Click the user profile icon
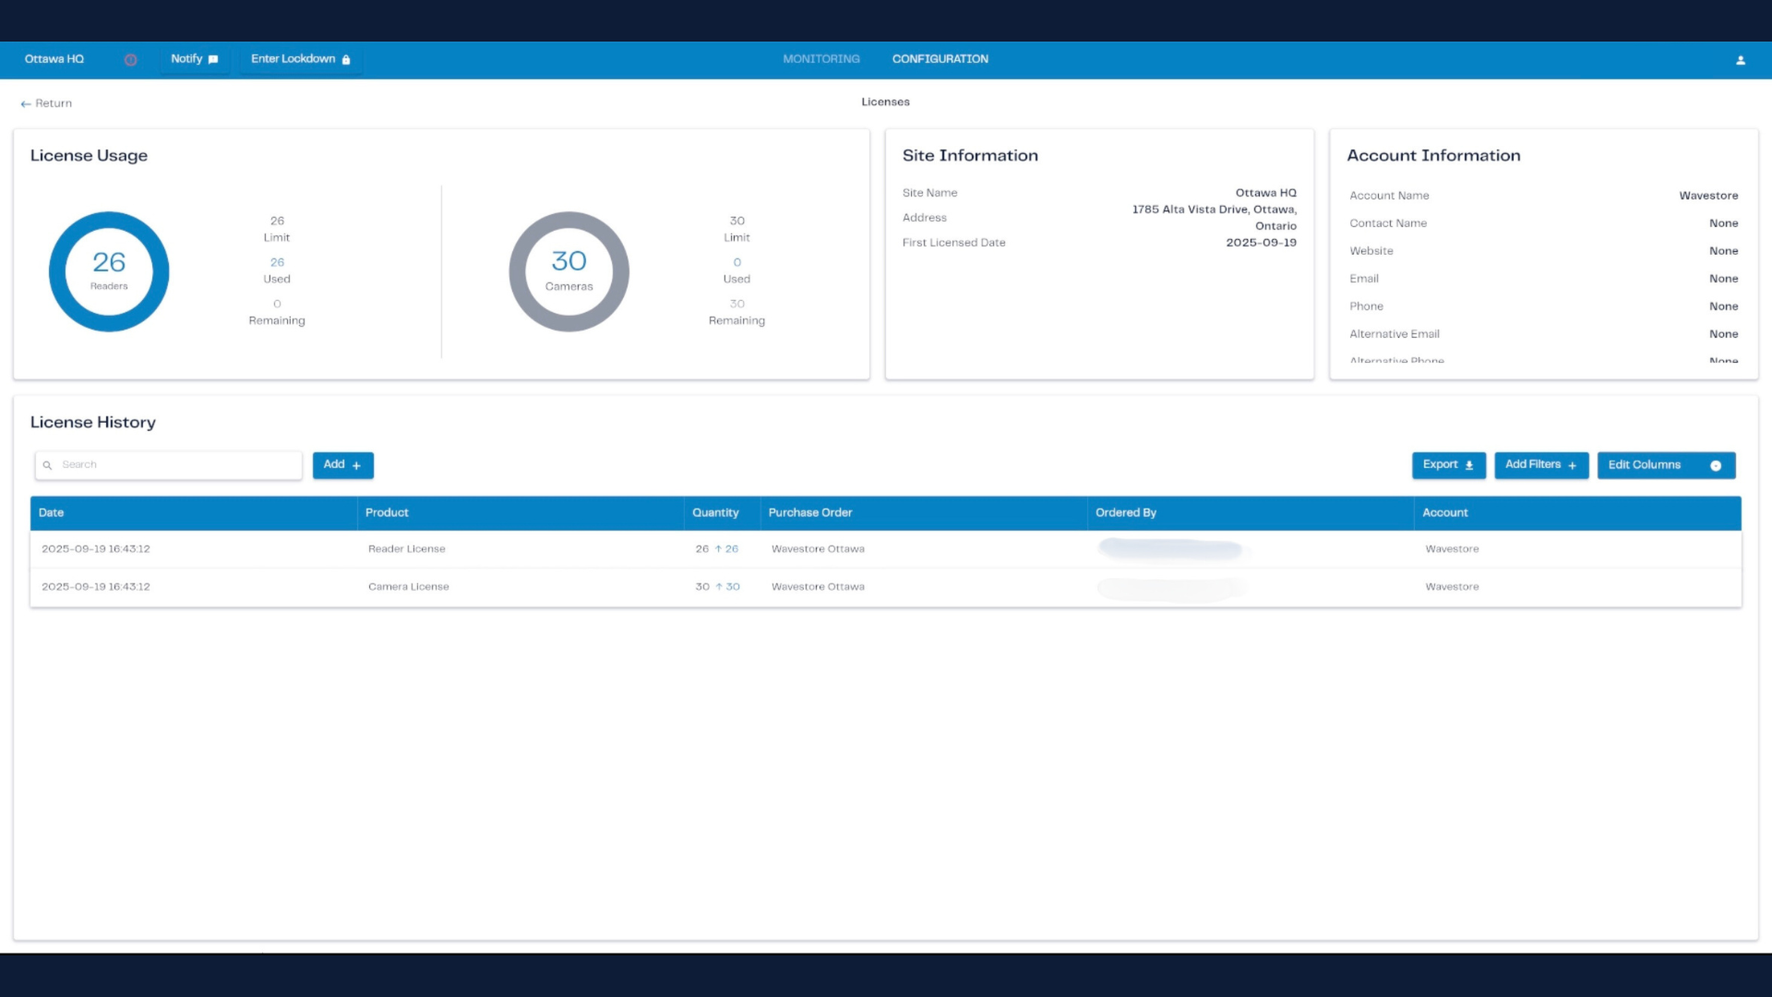This screenshot has width=1772, height=997. coord(1741,60)
